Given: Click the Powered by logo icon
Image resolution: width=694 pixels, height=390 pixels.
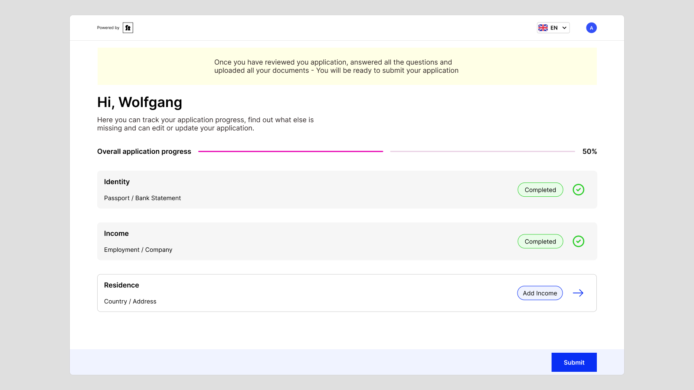Looking at the screenshot, I should pyautogui.click(x=128, y=28).
